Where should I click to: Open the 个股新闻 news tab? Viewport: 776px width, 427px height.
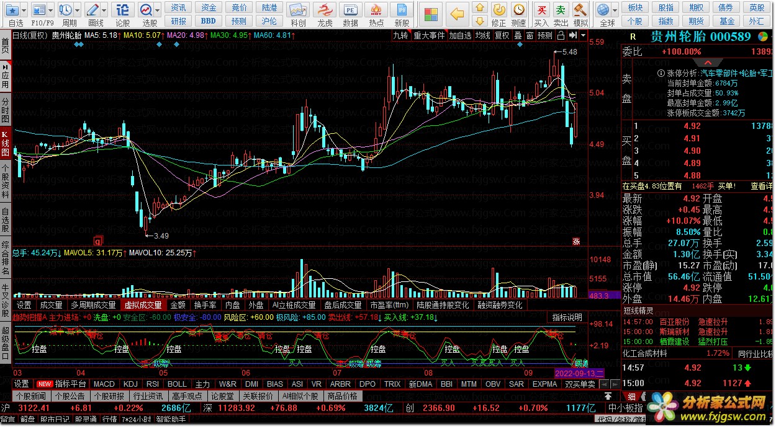point(32,396)
